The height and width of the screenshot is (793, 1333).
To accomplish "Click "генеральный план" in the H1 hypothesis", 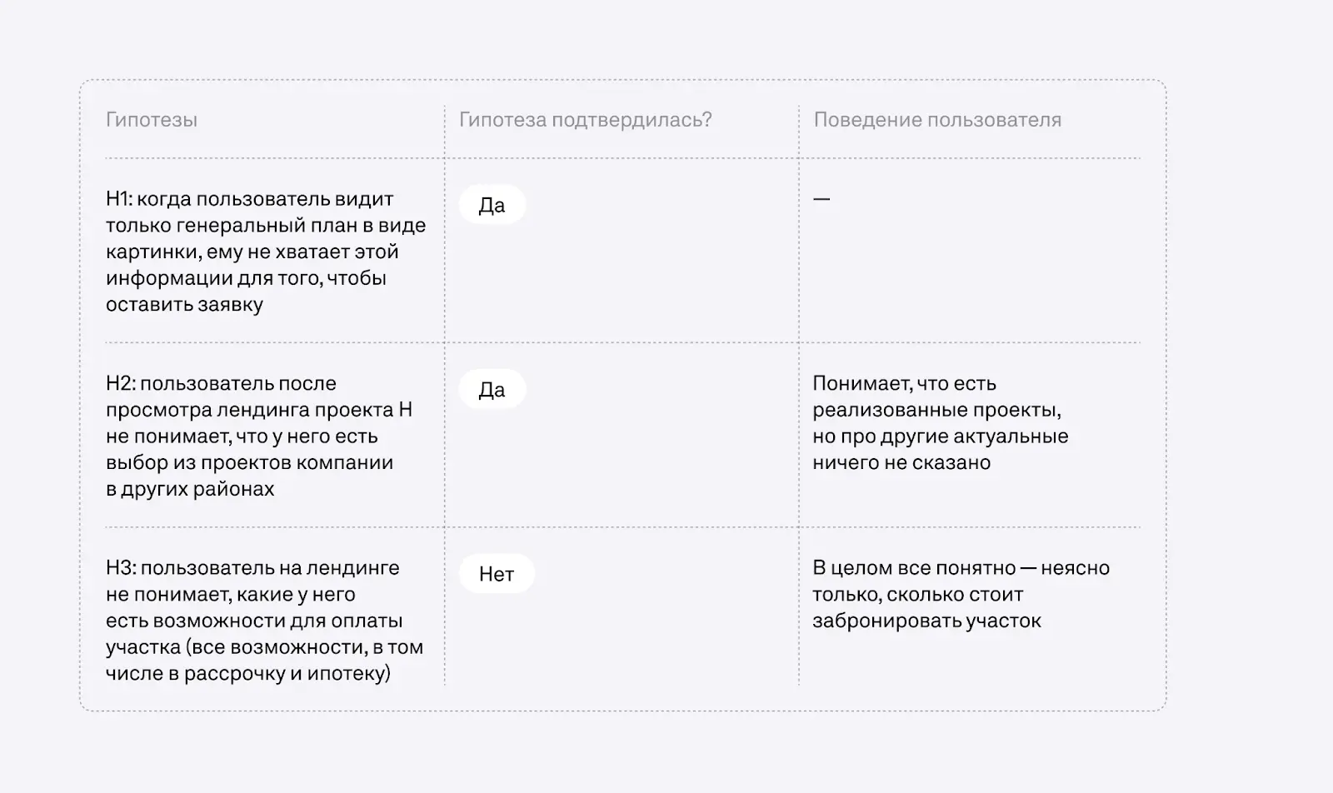I will point(258,226).
